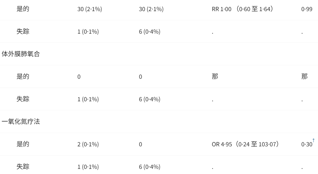
Task: Click the RR 1·00 (0·60 至 1·64) cell
Action: (x=242, y=9)
